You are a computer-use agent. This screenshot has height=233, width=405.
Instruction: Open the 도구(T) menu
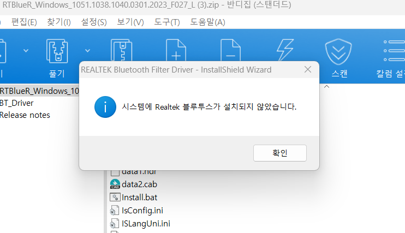[167, 22]
